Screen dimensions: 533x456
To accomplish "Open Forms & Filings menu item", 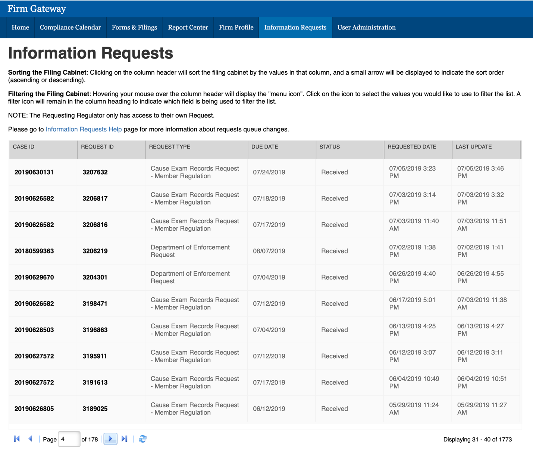I will [134, 28].
